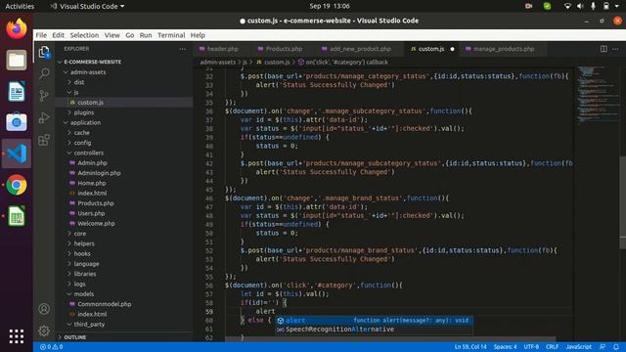626x352 pixels.
Task: Show Applications grid in the dock
Action: pyautogui.click(x=17, y=336)
